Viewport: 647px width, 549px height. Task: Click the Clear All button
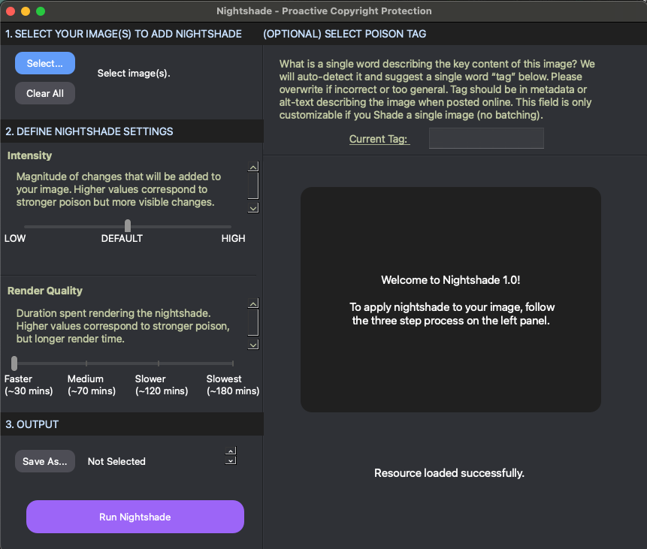(x=45, y=93)
